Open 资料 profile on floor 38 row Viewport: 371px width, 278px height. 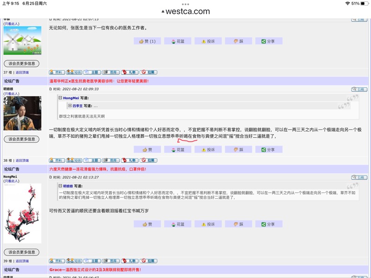pos(57,160)
